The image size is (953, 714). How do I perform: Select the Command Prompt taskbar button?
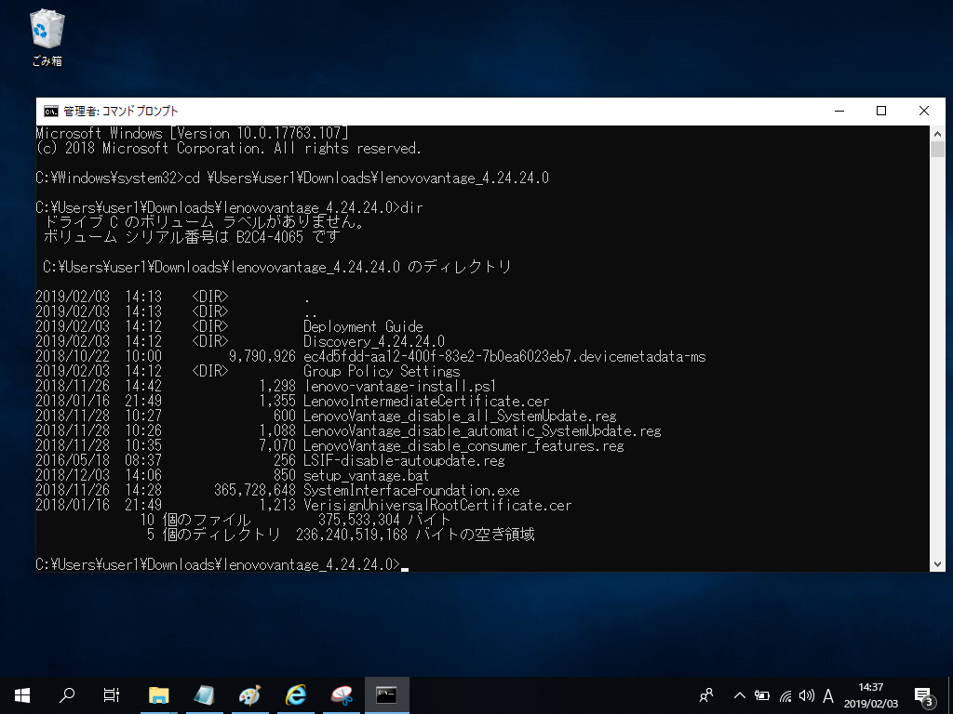coord(386,695)
